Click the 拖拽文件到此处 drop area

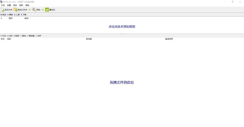pyautogui.click(x=122, y=83)
